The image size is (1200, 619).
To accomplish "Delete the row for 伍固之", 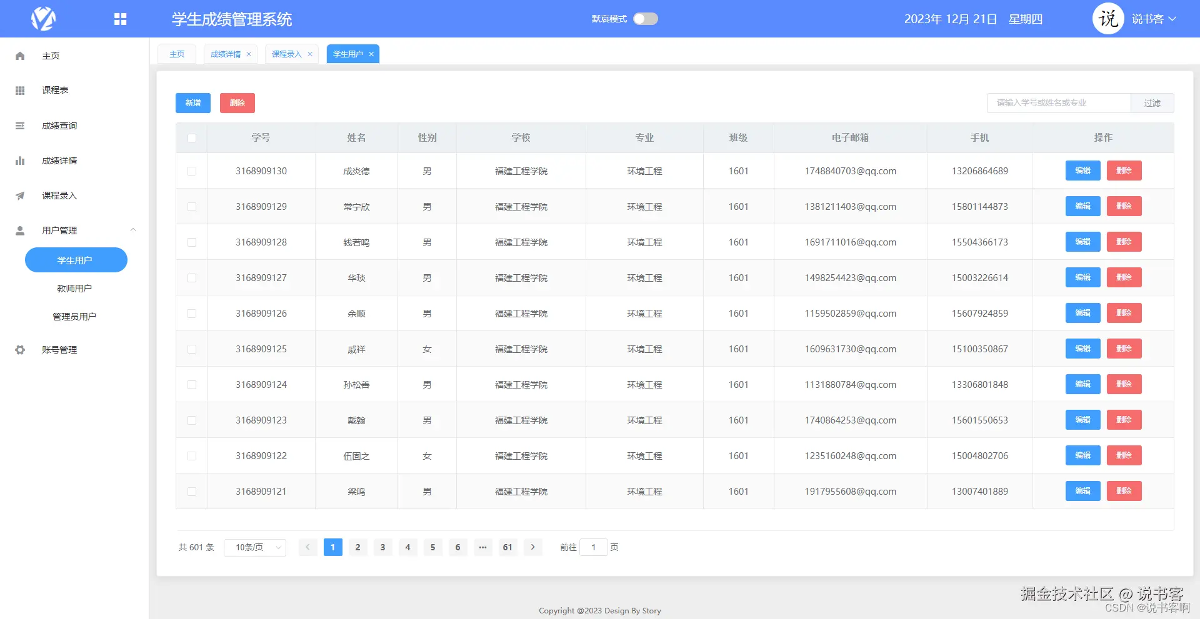I will tap(1124, 455).
